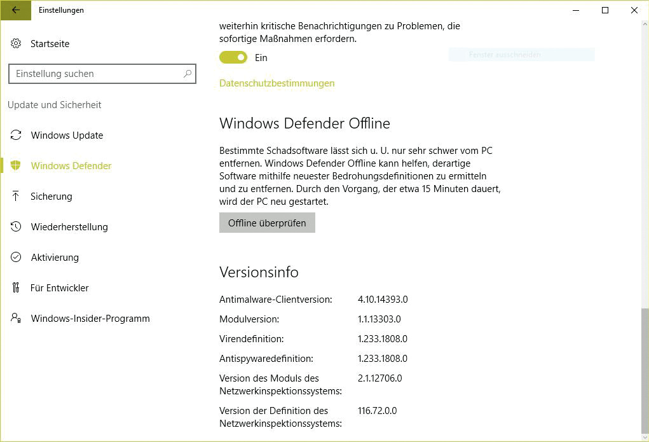The image size is (649, 442).
Task: Click the search magnifier icon
Action: click(187, 74)
